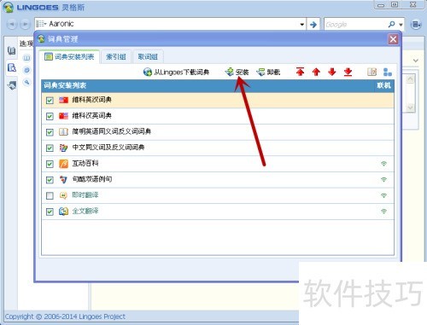Select the 即时翻译 row text
This screenshot has height=325, width=427.
(x=85, y=195)
